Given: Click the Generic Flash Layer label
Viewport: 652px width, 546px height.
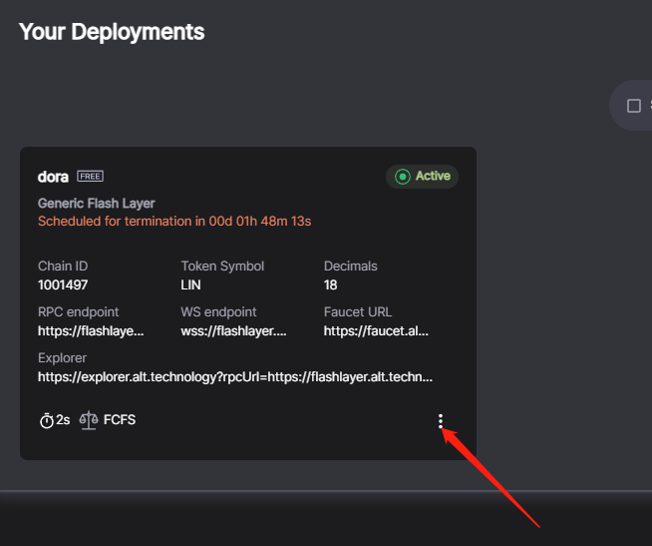Looking at the screenshot, I should (x=97, y=204).
